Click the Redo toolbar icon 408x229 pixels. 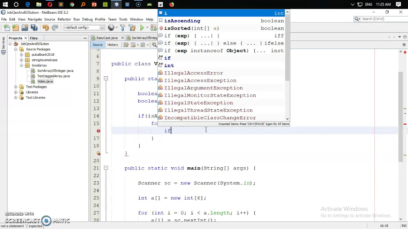tap(55, 28)
